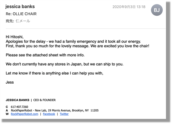Click the Jess sign-off text
The image size is (172, 124).
coord(10,82)
